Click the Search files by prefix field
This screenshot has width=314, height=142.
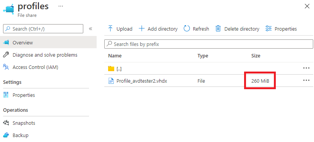209,44
